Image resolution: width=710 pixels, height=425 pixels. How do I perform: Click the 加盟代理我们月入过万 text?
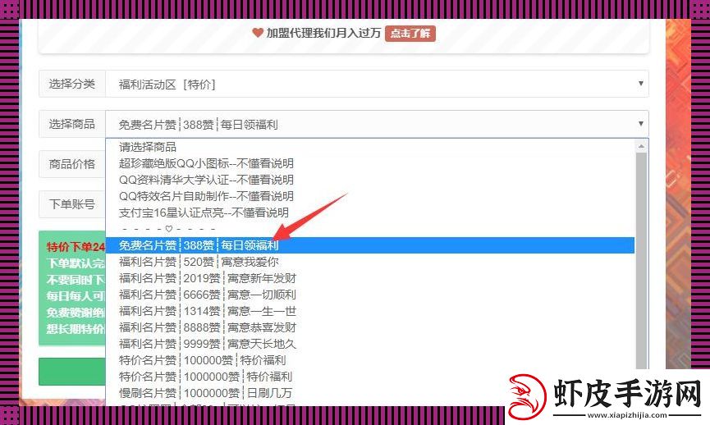click(323, 33)
